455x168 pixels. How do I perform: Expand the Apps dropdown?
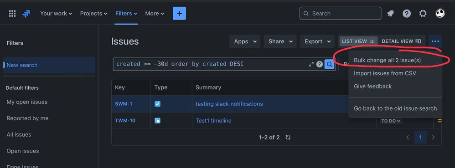245,41
